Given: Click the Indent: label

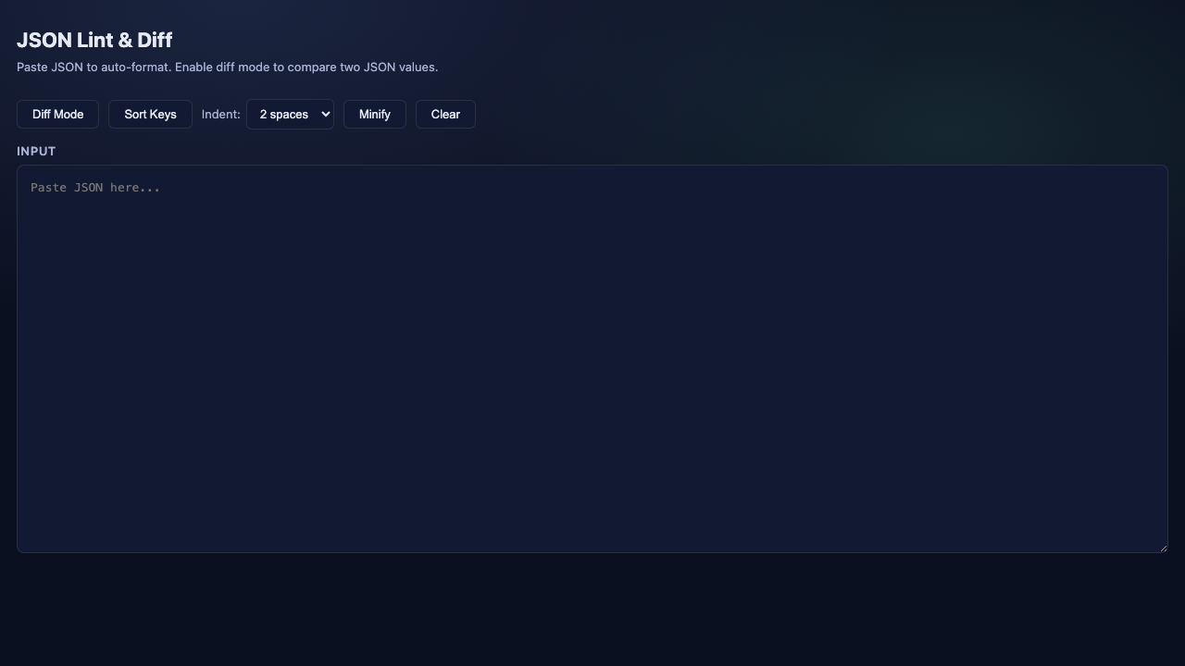Looking at the screenshot, I should tap(221, 115).
